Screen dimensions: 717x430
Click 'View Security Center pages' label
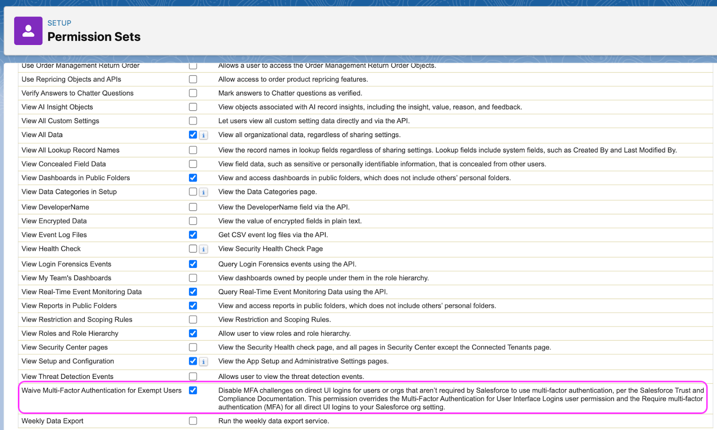(65, 348)
